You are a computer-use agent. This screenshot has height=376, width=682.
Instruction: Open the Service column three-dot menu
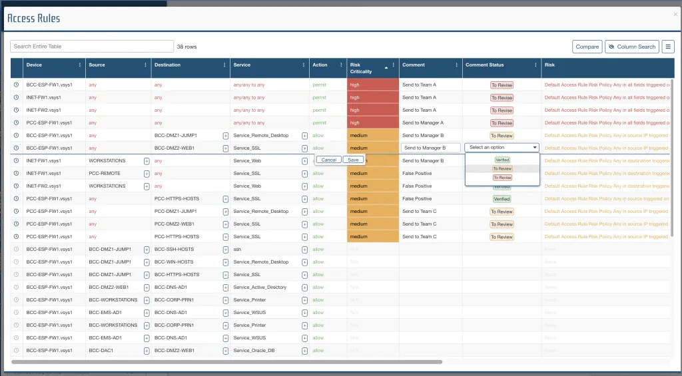click(x=303, y=65)
